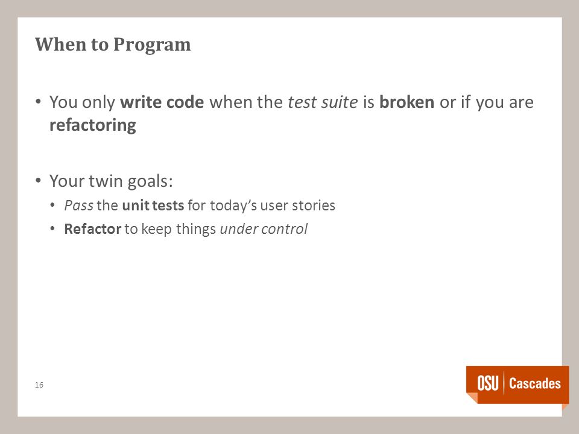579x434 pixels.
Task: Click the Your twin goals bullet
Action: (x=111, y=181)
